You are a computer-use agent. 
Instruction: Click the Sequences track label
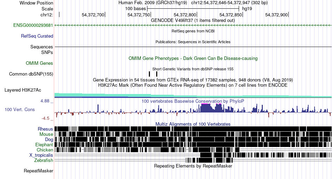(42, 47)
